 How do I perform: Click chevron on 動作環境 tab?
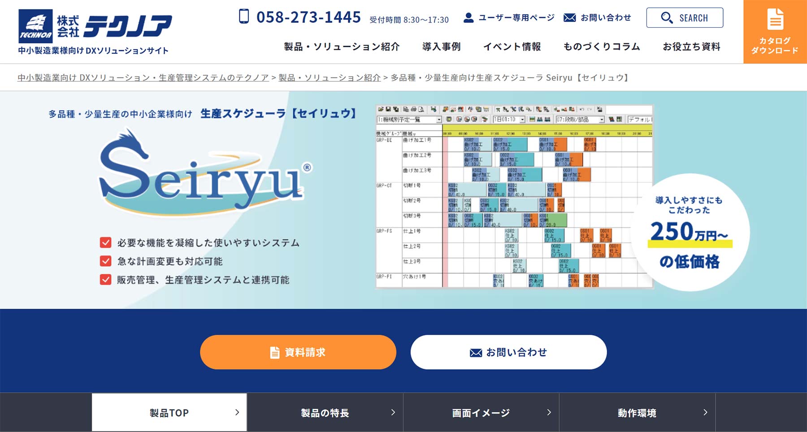click(x=705, y=412)
